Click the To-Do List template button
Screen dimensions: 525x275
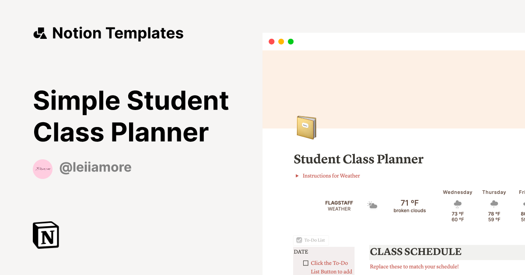(311, 240)
